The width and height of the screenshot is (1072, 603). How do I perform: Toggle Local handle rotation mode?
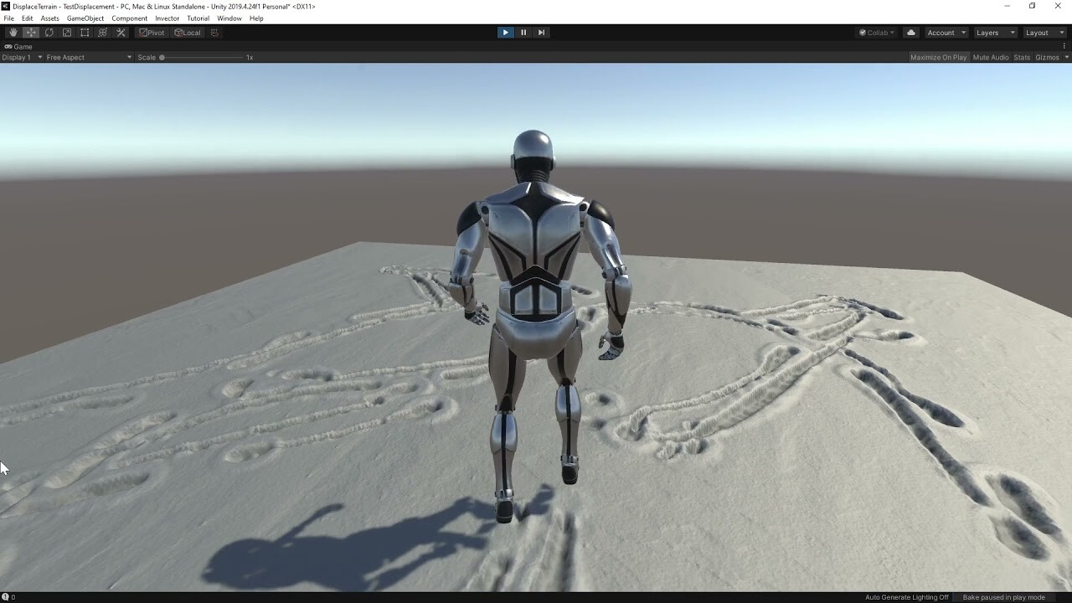click(187, 32)
